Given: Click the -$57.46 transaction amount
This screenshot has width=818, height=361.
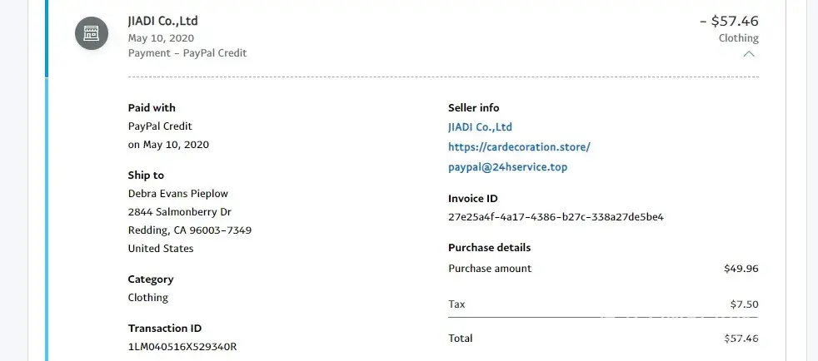Looking at the screenshot, I should (729, 21).
